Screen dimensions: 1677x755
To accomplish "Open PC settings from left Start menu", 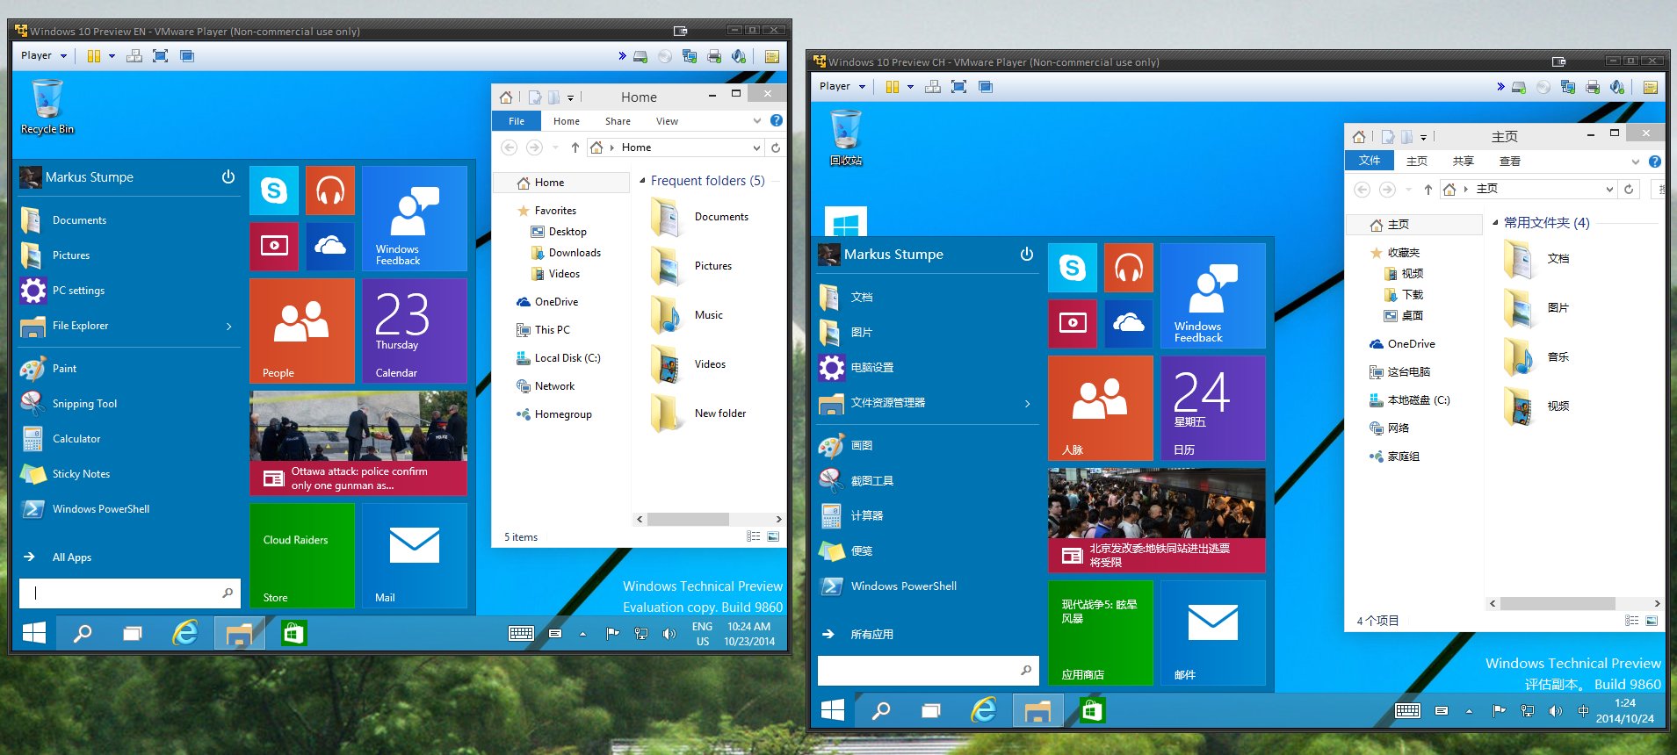I will coord(78,291).
